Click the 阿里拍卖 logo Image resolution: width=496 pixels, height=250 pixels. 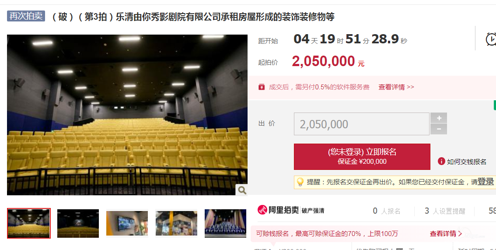[278, 210]
